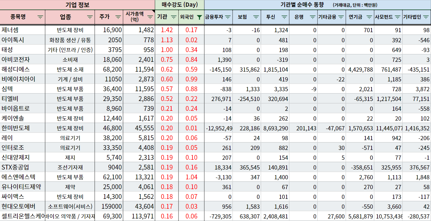Select the -47,067 기타금융 value
The image size is (431, 221).
332,128
